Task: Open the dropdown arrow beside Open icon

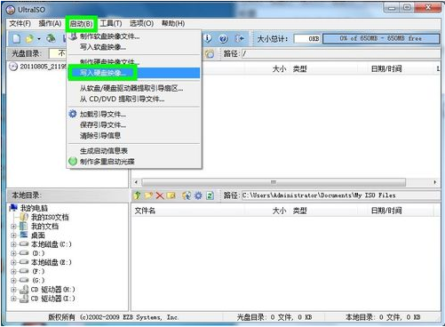Action: 39,39
